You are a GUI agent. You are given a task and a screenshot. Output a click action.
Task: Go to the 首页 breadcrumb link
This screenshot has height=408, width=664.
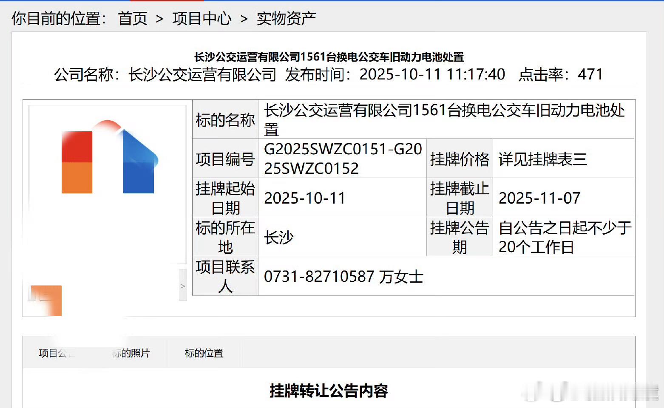pyautogui.click(x=132, y=19)
